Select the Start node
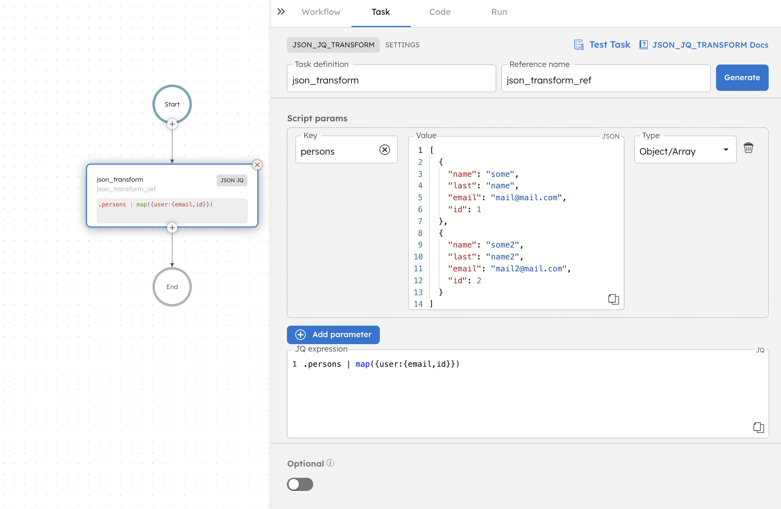Image resolution: width=781 pixels, height=509 pixels. [172, 104]
